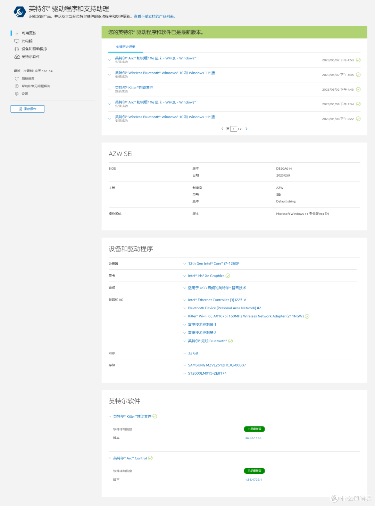Image resolution: width=375 pixels, height=506 pixels.
Task: Click checkmark next to 英特尔 Killer 性能套件 software
Action: (155, 416)
